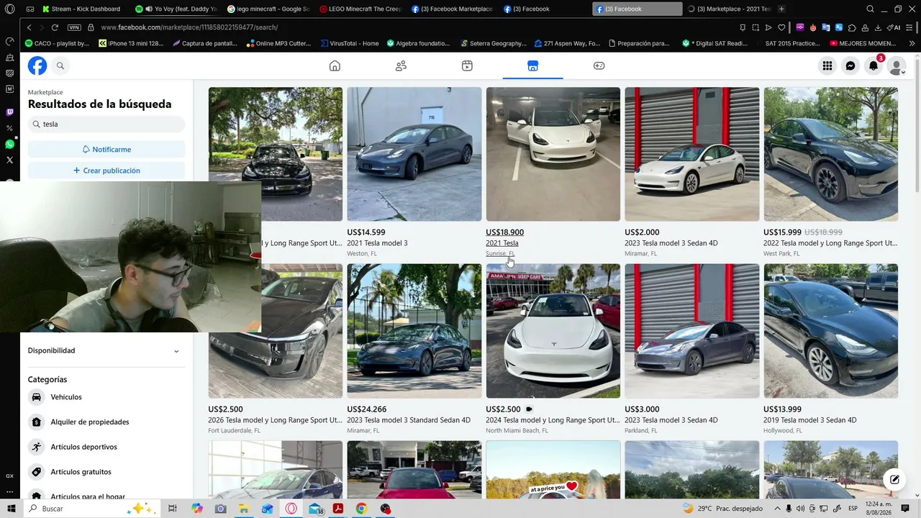Open Facebook notifications bell

874,65
